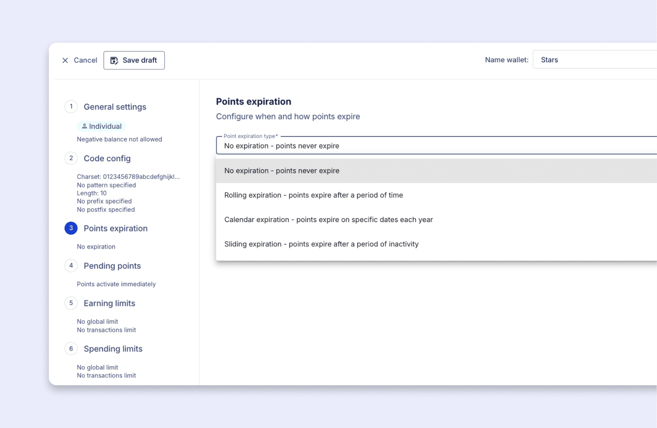The image size is (657, 428).
Task: Select Calendar expiration option
Action: [437, 220]
